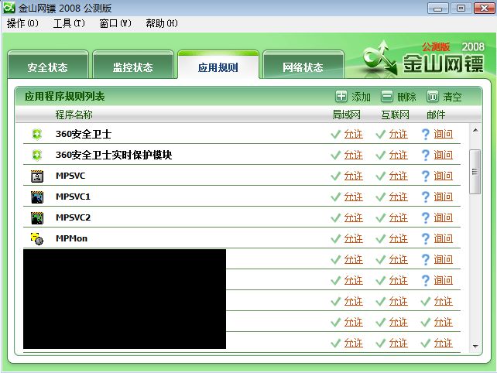Open the 操作(O) menu
This screenshot has width=497, height=373.
click(x=22, y=23)
